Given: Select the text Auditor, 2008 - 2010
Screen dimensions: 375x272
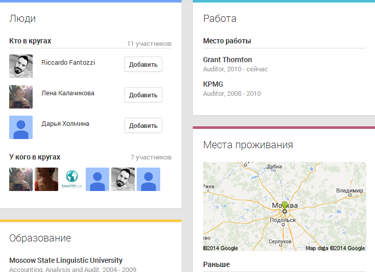Looking at the screenshot, I should [232, 94].
